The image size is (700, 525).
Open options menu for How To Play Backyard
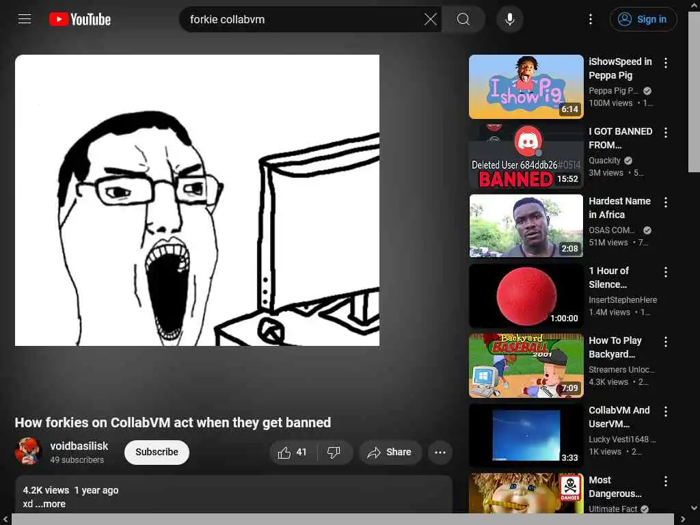666,342
